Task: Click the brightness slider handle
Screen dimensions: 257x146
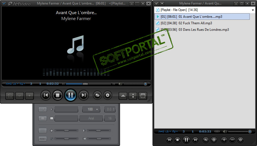Action: (67, 130)
